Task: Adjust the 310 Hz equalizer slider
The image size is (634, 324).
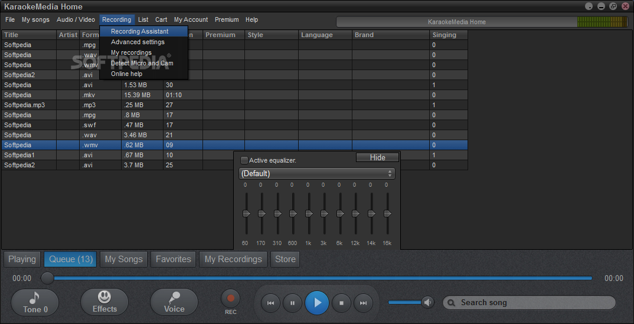Action: pyautogui.click(x=277, y=213)
